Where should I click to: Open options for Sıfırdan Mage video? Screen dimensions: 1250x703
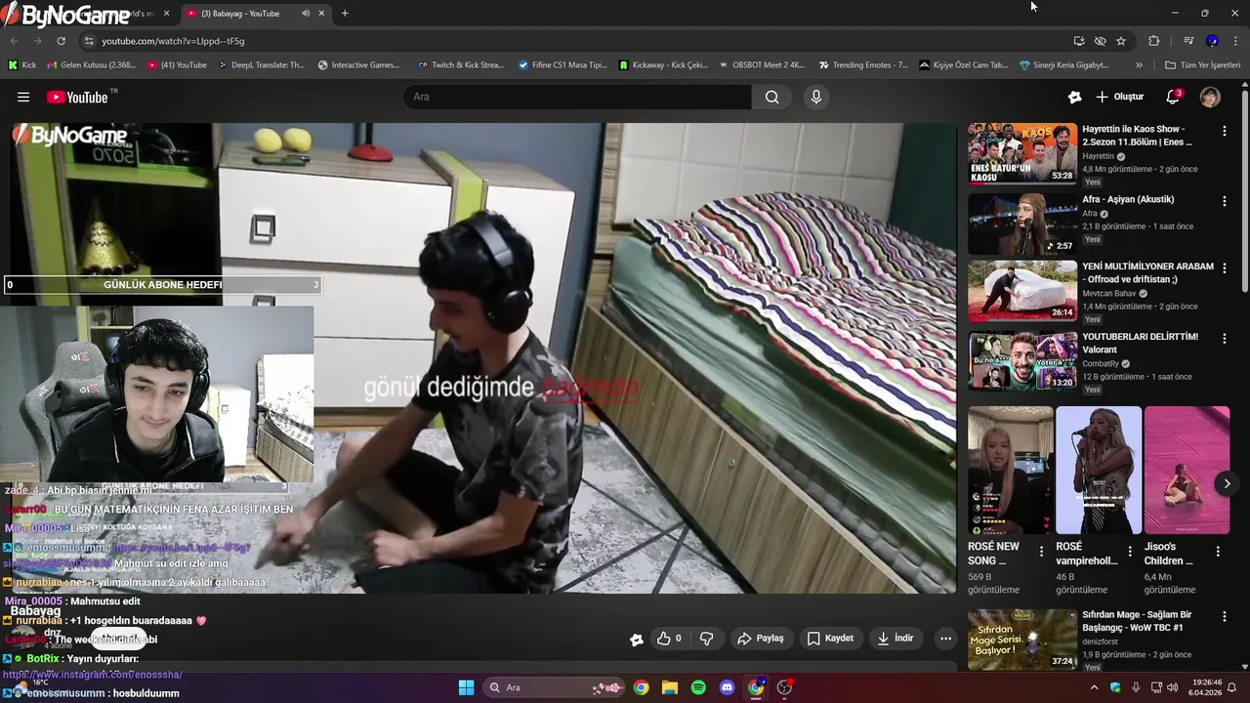1224,616
